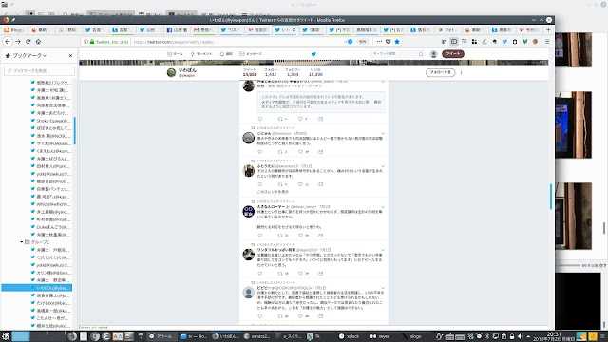Set page zoom back from 80% badge
Image resolution: width=608 pixels, height=342 pixels.
(362, 42)
